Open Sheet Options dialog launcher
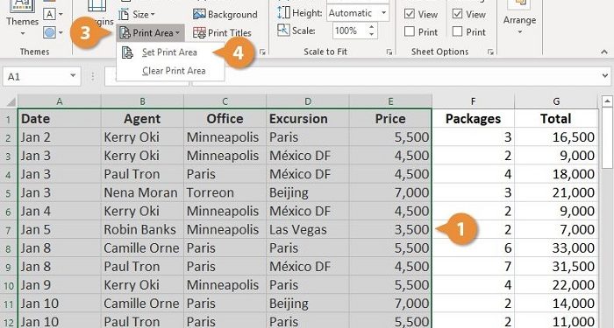Screen dimensions: 614x328 490,52
